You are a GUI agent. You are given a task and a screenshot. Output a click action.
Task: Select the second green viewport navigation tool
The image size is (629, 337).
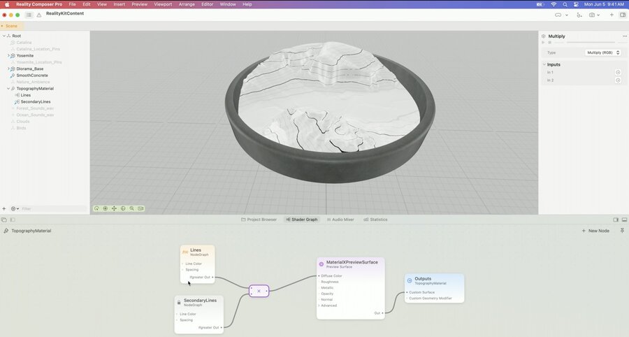click(x=106, y=208)
